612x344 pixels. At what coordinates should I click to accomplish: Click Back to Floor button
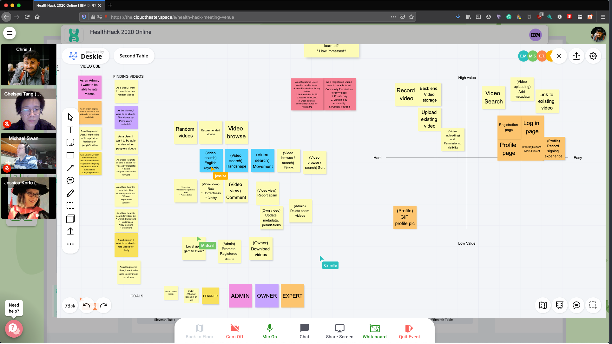click(200, 331)
